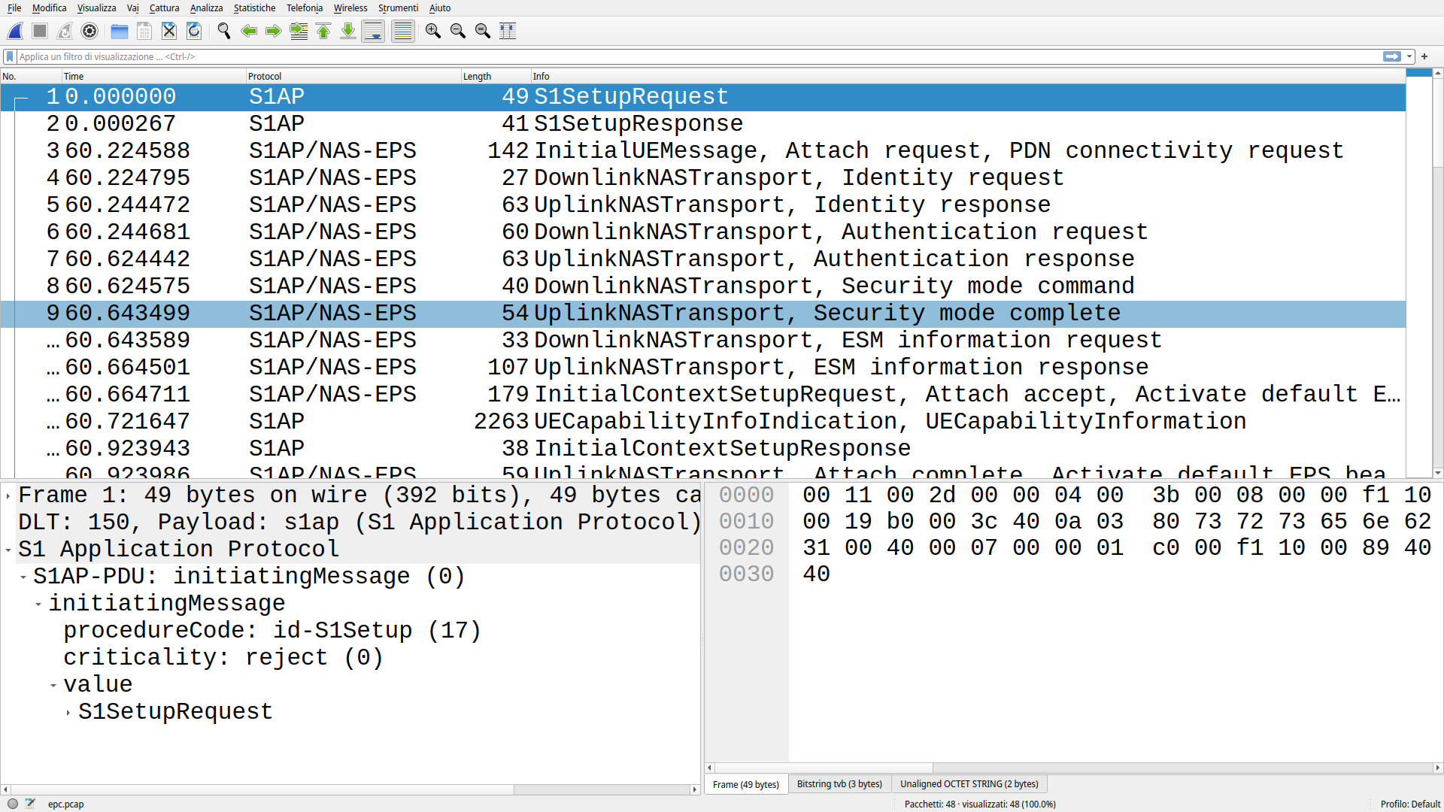
Task: Select the InitialContextSetupResponse packet row
Action: [702, 448]
